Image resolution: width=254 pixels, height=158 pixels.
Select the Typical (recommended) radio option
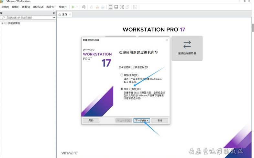pyautogui.click(x=122, y=75)
